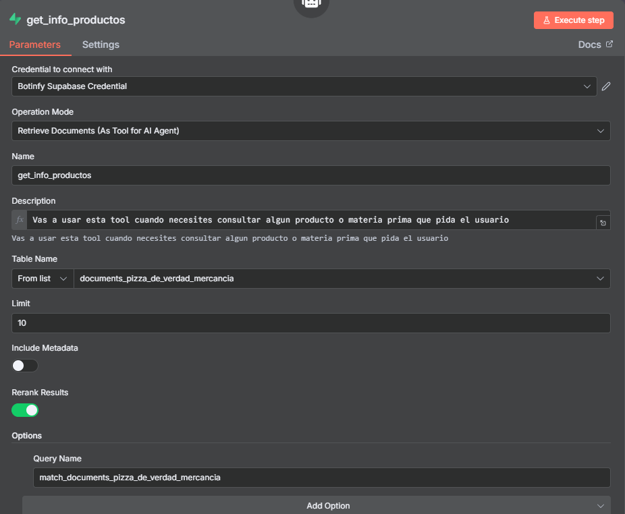The height and width of the screenshot is (514, 625).
Task: Disable the Rerank Results switch
Action: coord(25,410)
